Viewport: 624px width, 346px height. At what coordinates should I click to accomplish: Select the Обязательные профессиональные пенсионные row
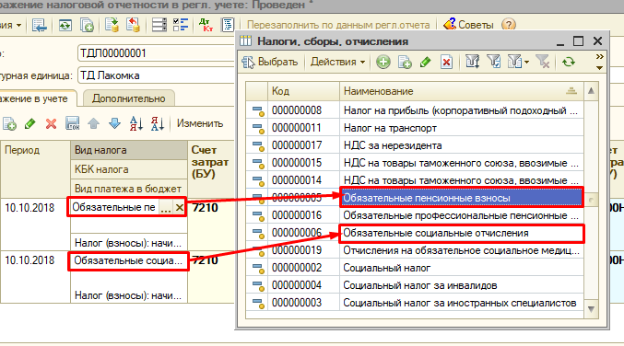pos(415,215)
